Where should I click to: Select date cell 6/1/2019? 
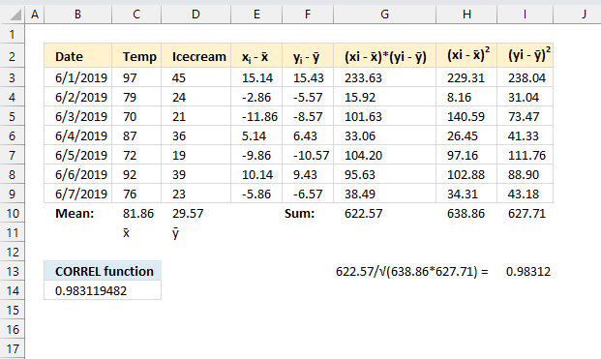click(77, 77)
